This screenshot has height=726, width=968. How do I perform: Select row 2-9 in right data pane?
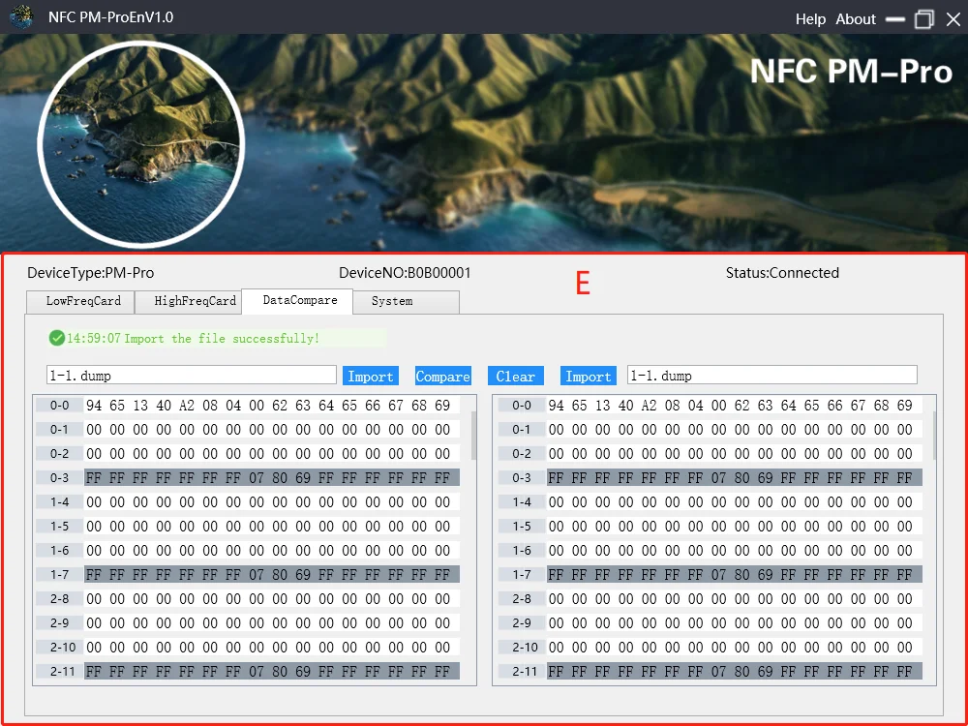point(710,622)
